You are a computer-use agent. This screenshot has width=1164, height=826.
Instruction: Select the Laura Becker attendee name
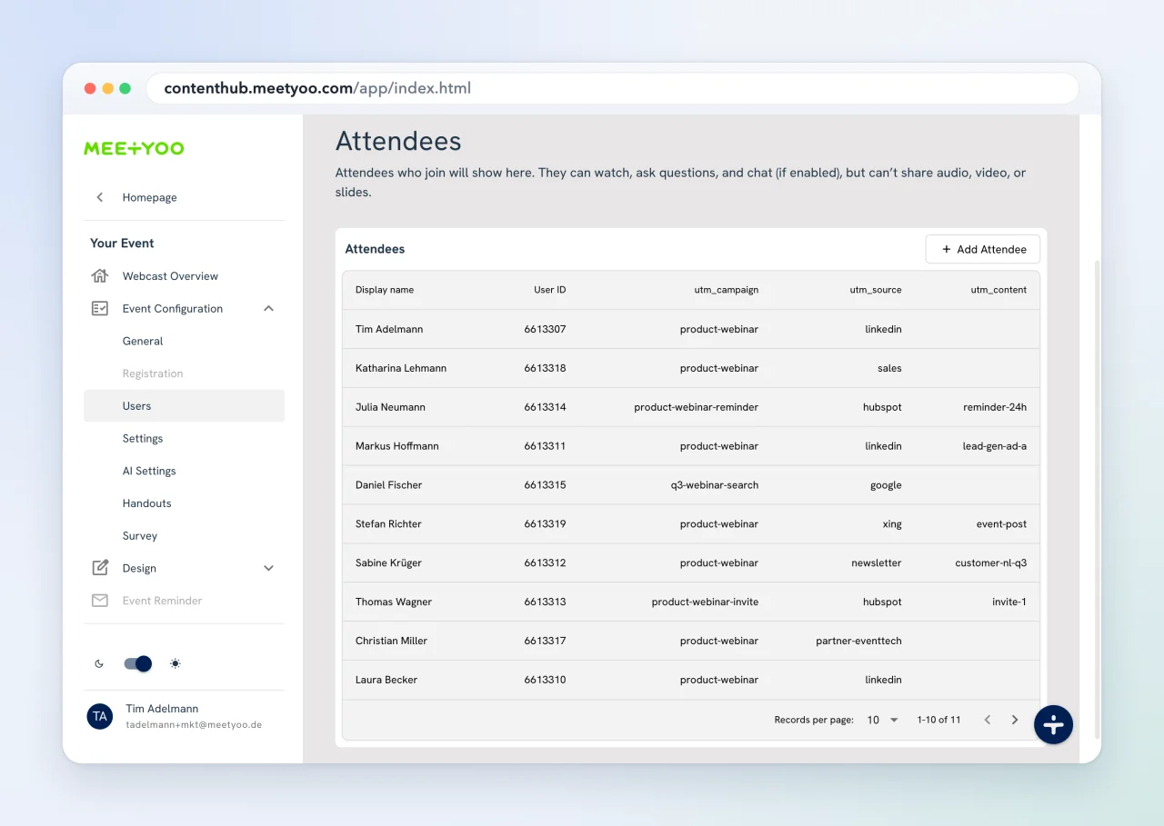(386, 680)
